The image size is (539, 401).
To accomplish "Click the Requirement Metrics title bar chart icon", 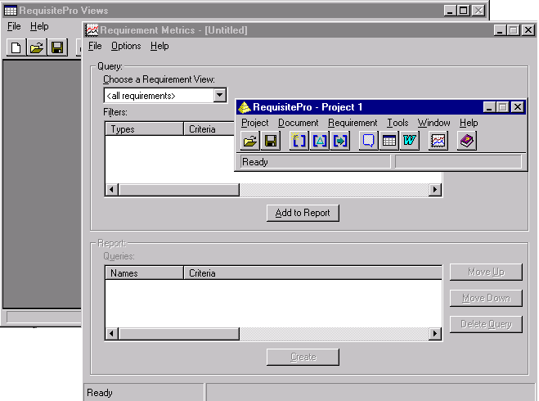I will pos(92,30).
